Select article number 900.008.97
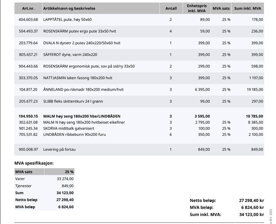This screenshot has width=276, height=224. pyautogui.click(x=28, y=149)
